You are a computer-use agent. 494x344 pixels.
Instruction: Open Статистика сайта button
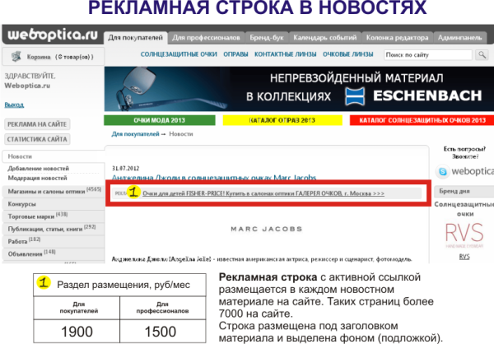pos(37,139)
